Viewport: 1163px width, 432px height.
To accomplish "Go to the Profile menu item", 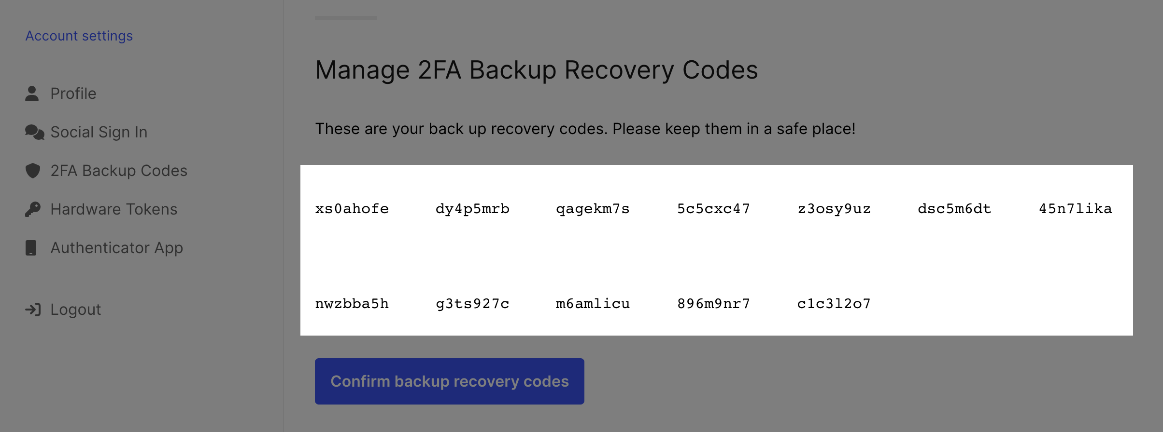I will point(73,94).
